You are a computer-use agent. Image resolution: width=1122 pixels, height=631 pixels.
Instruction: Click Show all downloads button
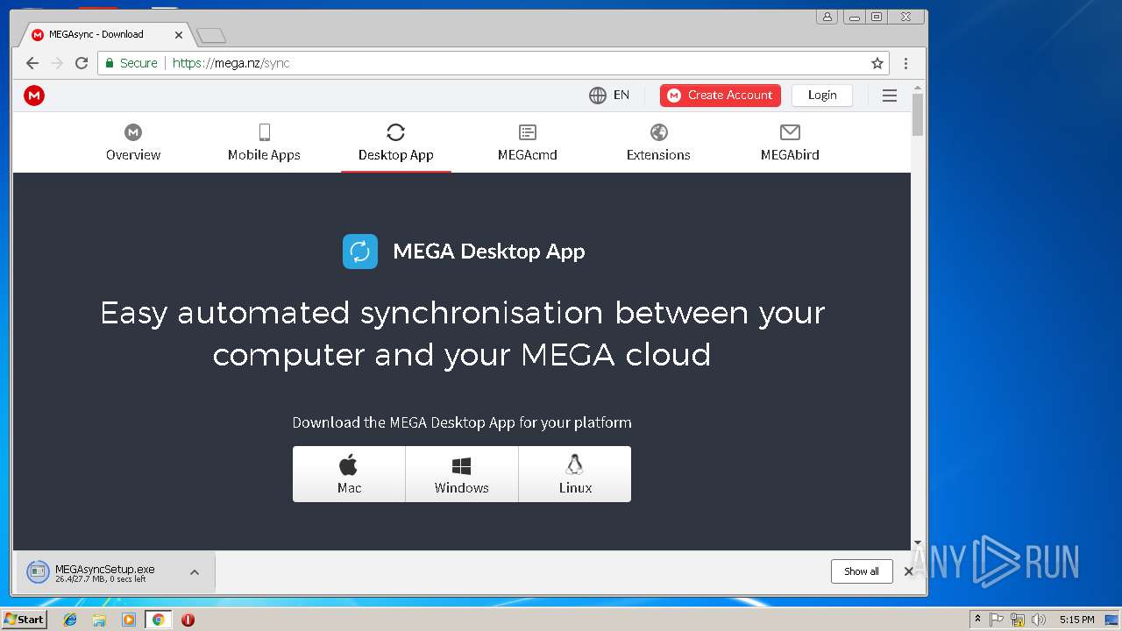tap(862, 571)
